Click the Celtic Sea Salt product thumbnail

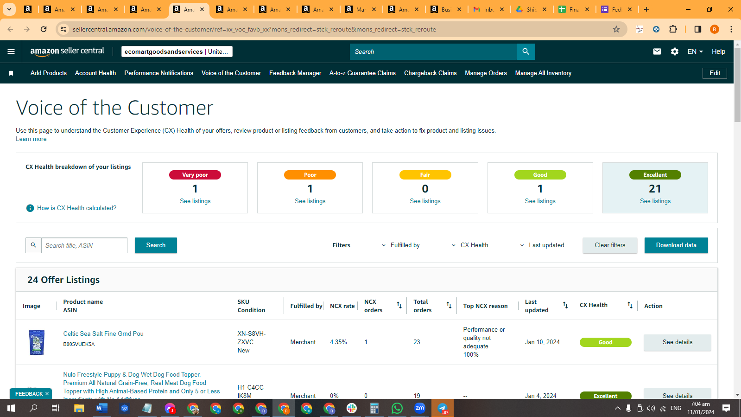37,342
